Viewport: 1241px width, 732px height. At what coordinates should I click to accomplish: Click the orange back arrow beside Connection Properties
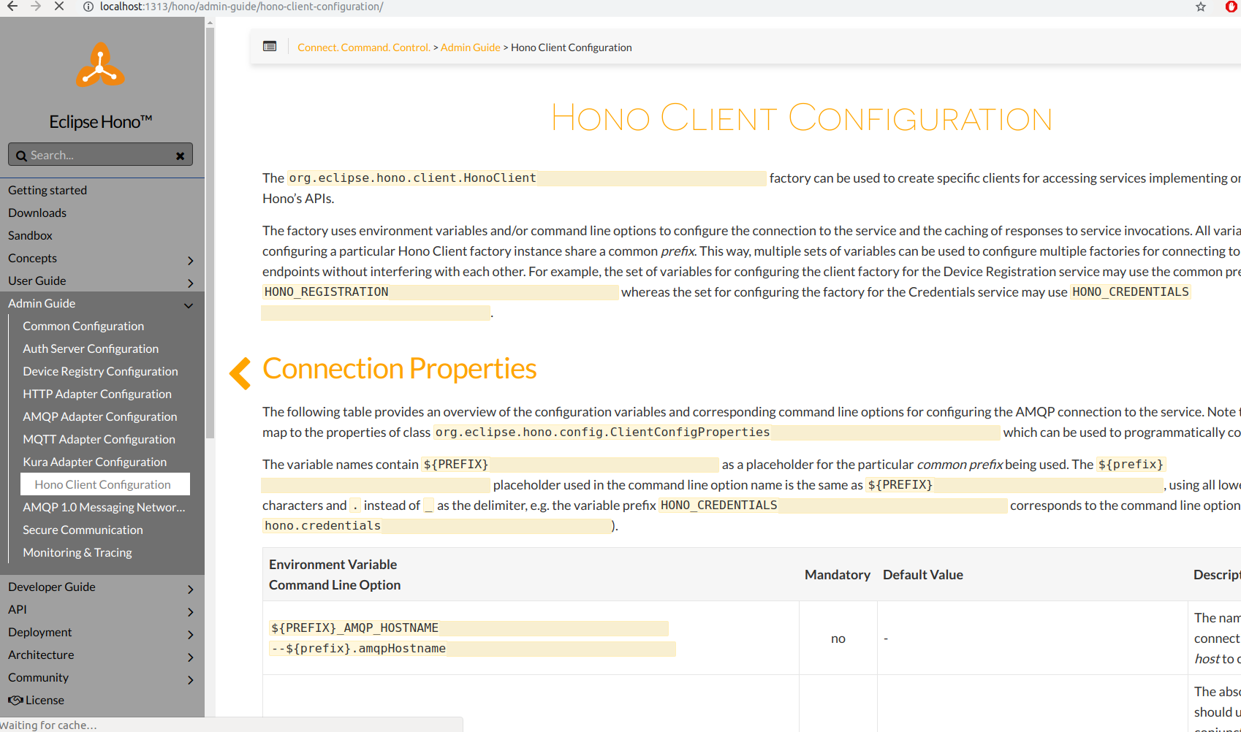tap(239, 373)
